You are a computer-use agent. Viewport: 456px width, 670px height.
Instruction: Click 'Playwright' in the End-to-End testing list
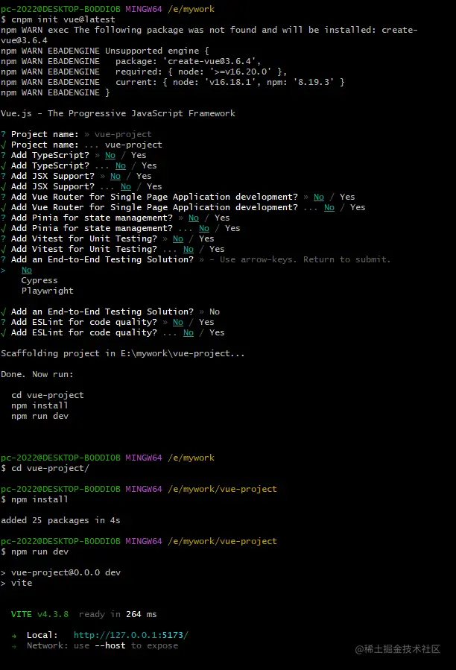[x=48, y=291]
